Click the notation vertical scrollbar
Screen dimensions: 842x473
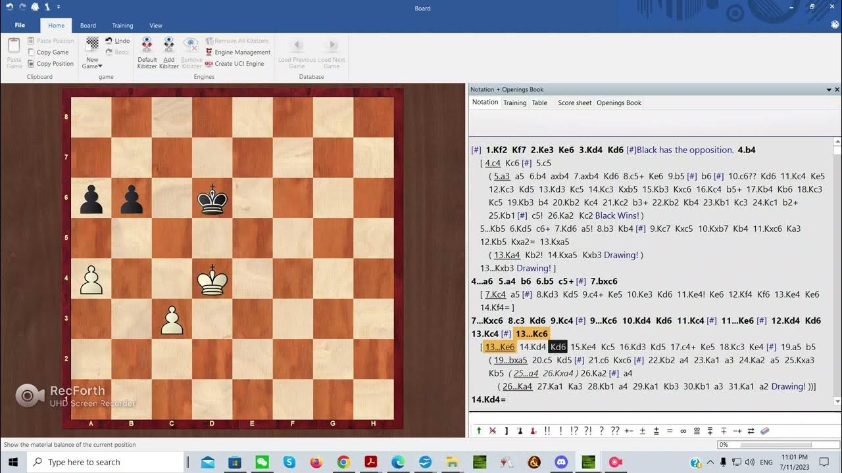tap(837, 273)
